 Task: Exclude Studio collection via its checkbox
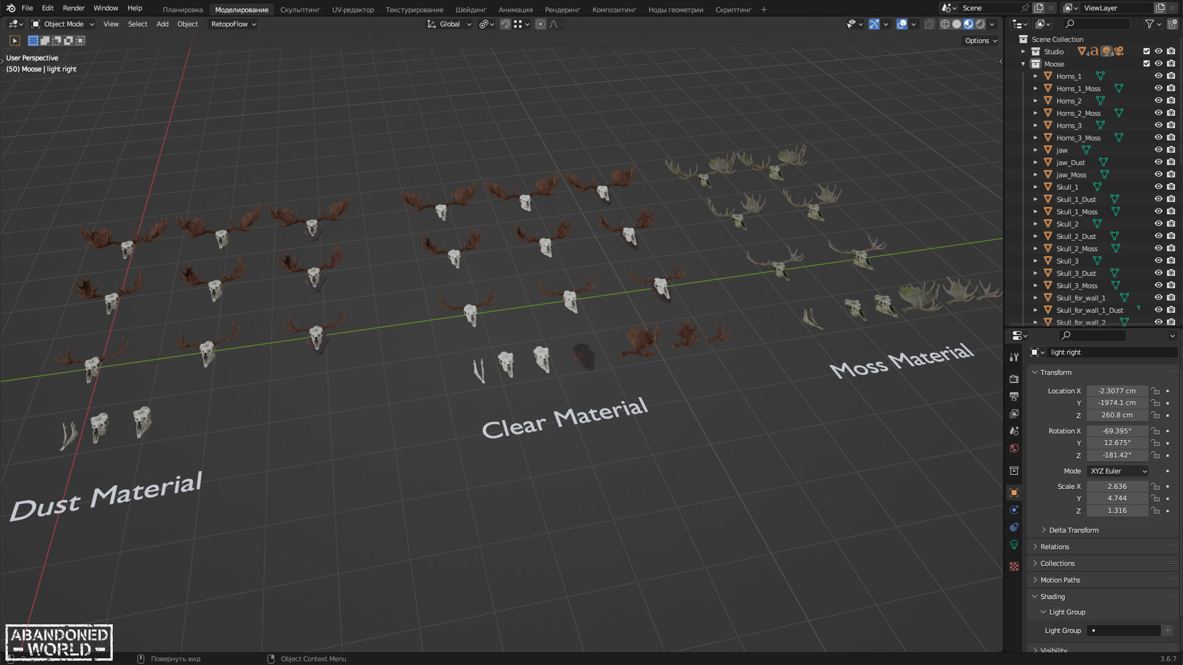coord(1146,52)
